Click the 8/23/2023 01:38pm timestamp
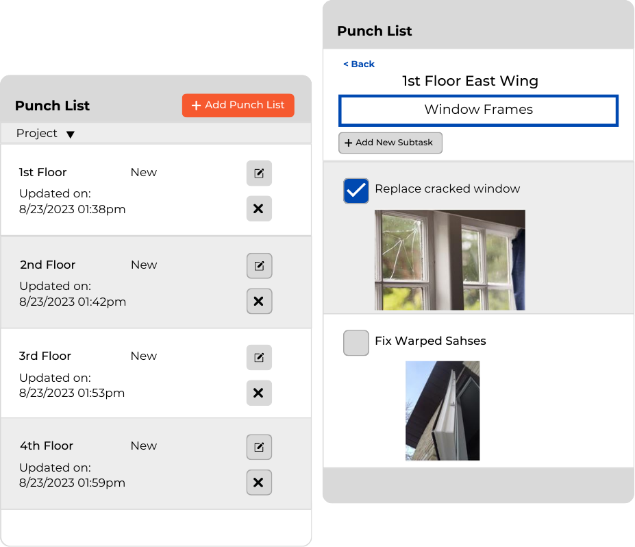This screenshot has height=547, width=635. point(73,209)
